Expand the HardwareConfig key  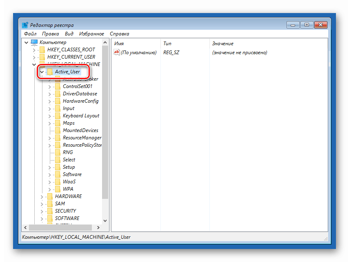click(50, 101)
